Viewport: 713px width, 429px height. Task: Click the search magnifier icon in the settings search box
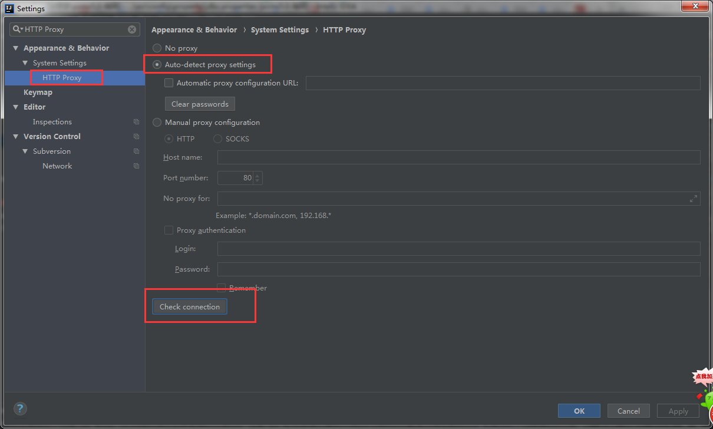[18, 29]
